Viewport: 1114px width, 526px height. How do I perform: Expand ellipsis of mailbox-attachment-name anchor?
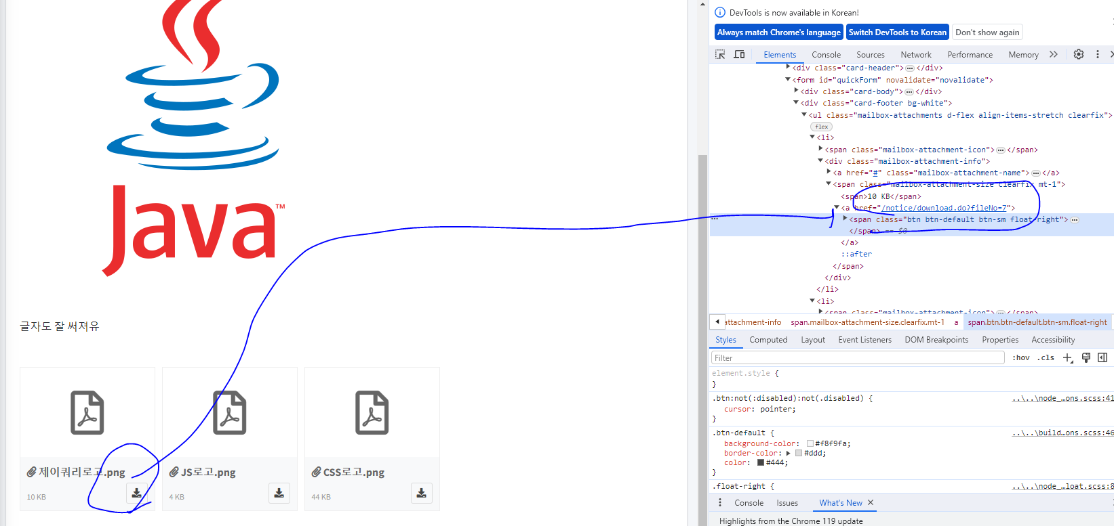[1035, 173]
